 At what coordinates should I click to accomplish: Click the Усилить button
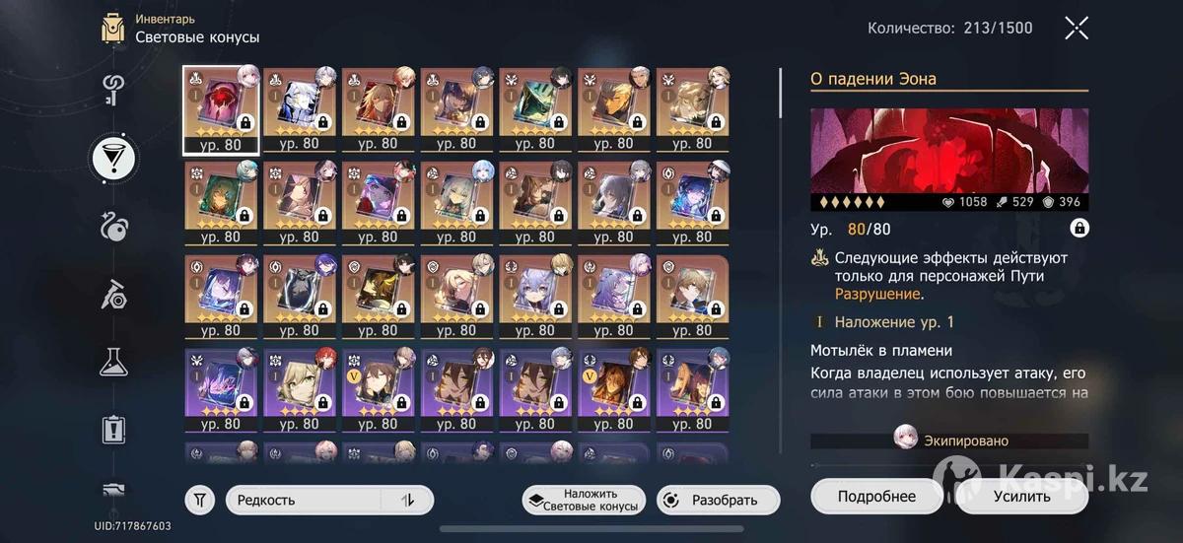pos(1021,496)
